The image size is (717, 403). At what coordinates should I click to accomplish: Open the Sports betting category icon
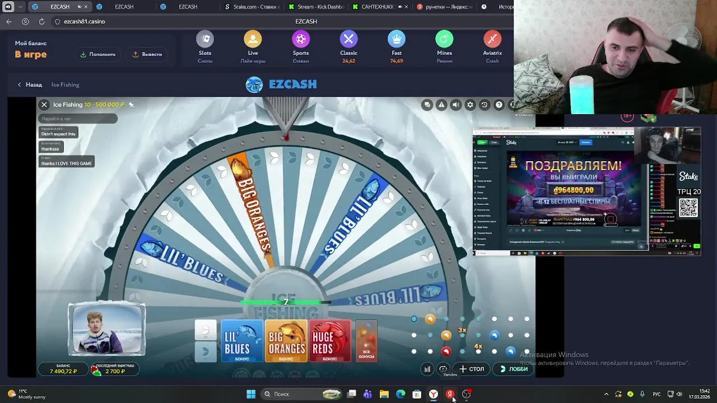coord(301,39)
